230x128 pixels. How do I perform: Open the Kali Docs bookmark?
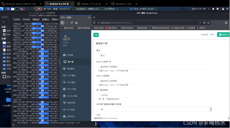[x=111, y=28]
